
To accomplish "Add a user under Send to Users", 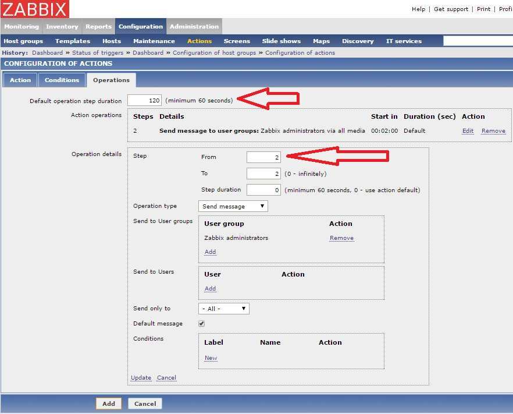I will (x=210, y=289).
